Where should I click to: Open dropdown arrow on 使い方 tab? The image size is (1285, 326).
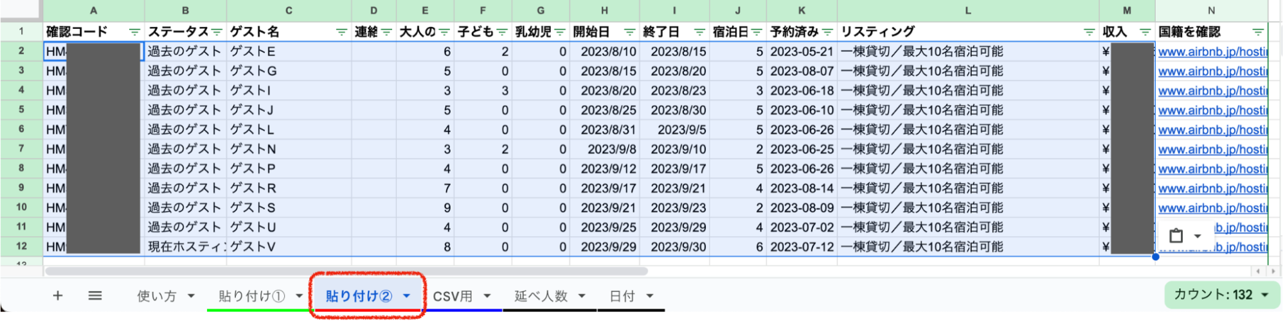(191, 296)
